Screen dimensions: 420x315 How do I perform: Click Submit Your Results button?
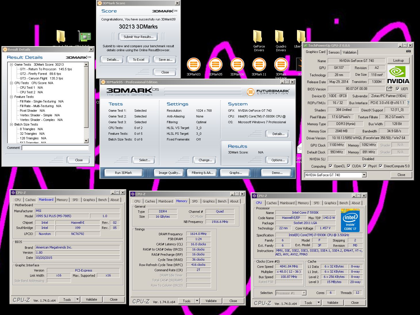(139, 37)
